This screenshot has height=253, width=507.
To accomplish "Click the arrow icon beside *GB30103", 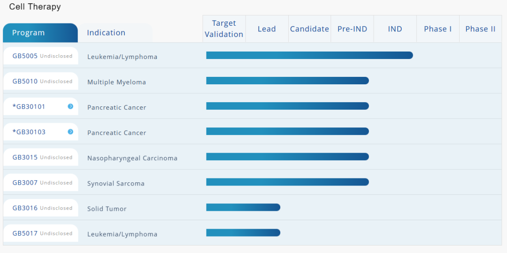I will [70, 132].
